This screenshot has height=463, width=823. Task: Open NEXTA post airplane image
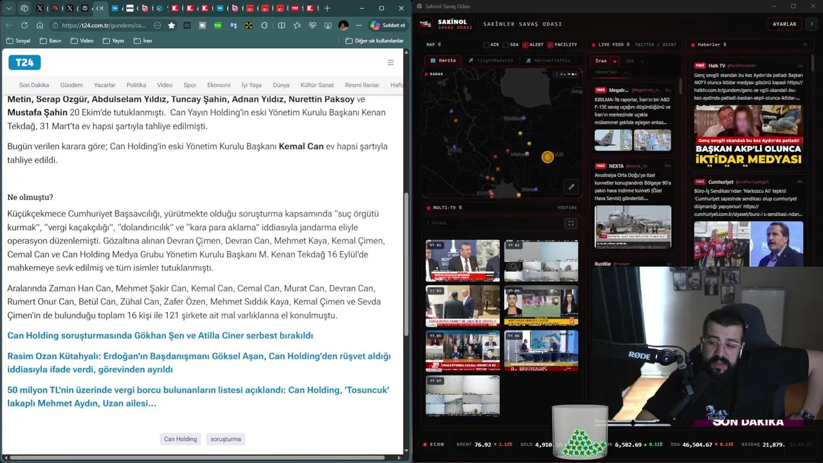click(x=633, y=226)
